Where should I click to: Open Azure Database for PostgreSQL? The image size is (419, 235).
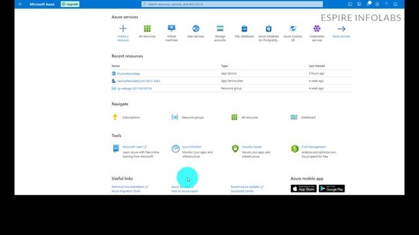[268, 33]
